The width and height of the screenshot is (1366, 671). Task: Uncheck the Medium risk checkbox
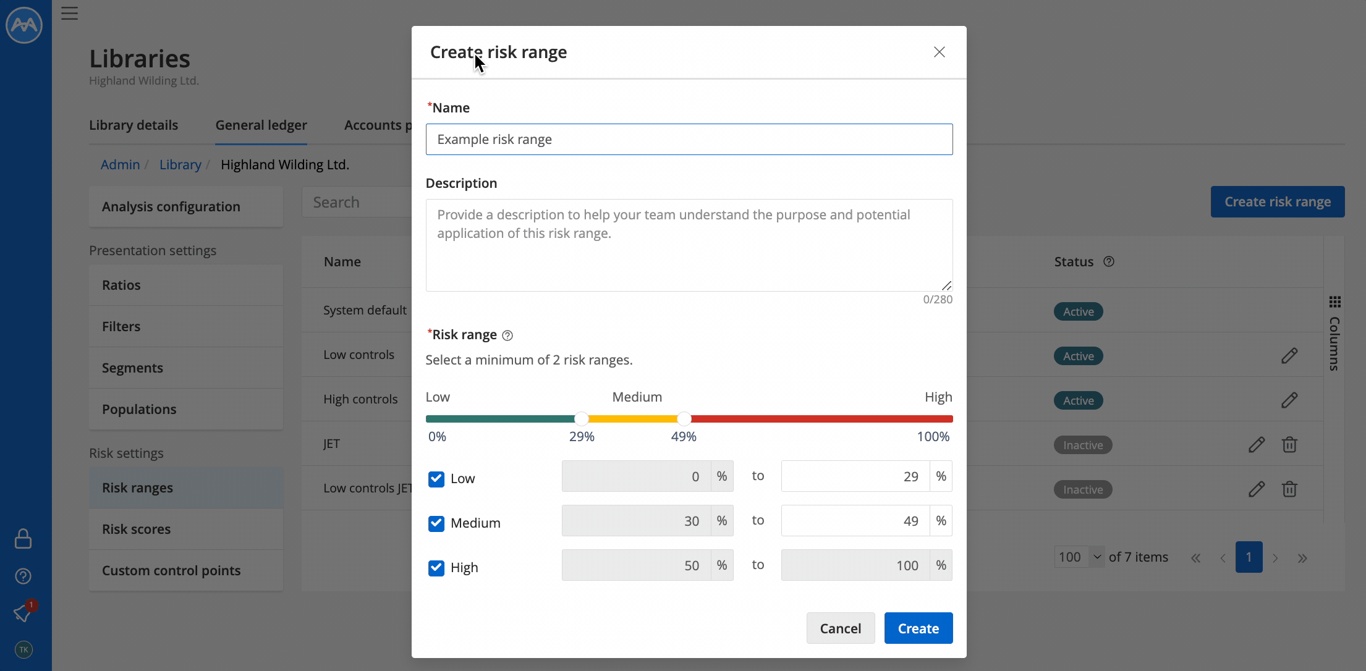(x=436, y=523)
